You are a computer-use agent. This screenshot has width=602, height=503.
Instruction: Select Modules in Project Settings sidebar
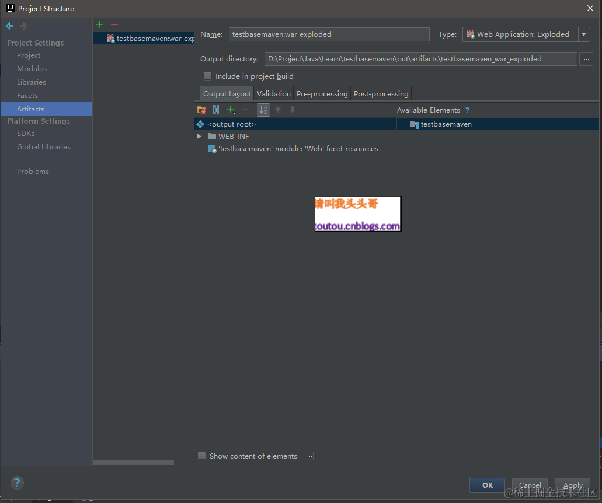pos(31,68)
